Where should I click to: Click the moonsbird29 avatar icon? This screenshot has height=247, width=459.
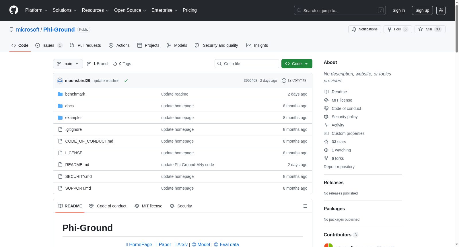[x=60, y=81]
